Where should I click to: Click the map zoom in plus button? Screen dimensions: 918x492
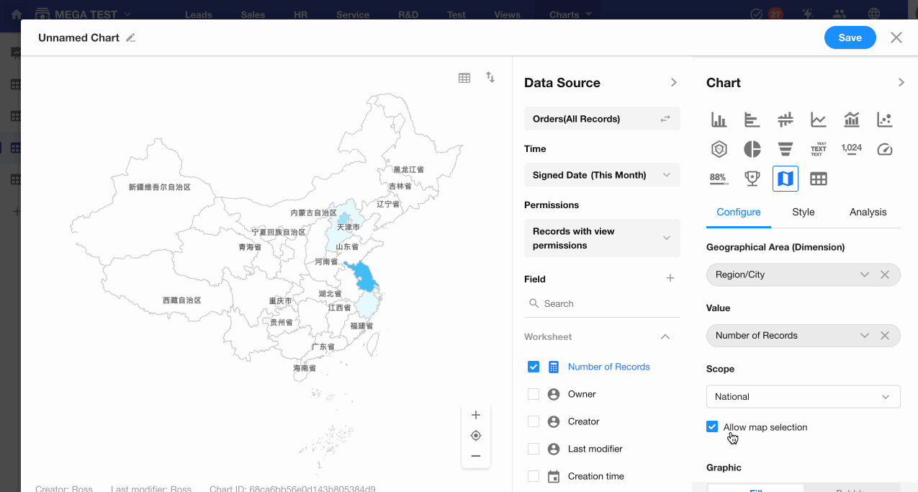pos(475,415)
